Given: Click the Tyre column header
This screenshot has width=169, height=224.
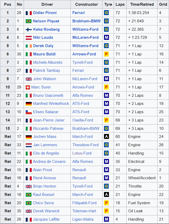Looking at the screenshot, I should (108, 4).
